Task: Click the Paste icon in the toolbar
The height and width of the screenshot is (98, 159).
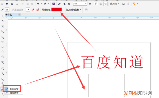Action: [x=32, y=4]
